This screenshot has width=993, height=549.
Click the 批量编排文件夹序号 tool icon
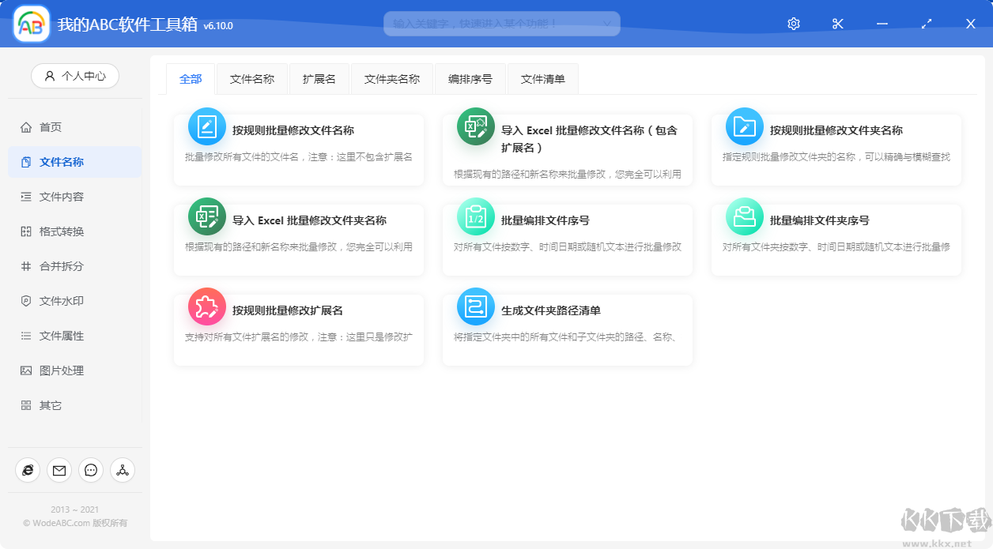743,216
